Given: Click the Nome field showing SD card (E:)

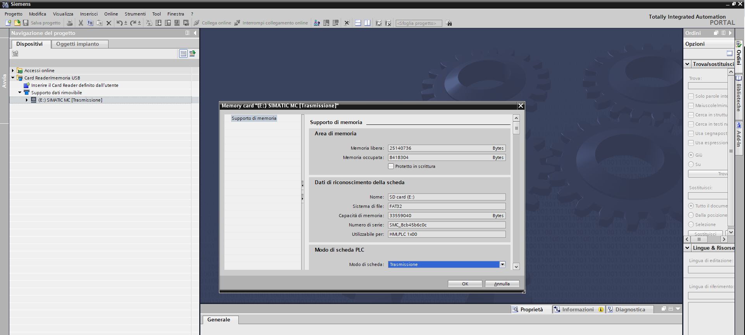Looking at the screenshot, I should 447,197.
